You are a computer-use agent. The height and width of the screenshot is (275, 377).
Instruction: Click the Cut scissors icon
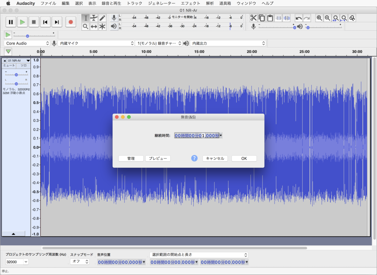click(254, 18)
